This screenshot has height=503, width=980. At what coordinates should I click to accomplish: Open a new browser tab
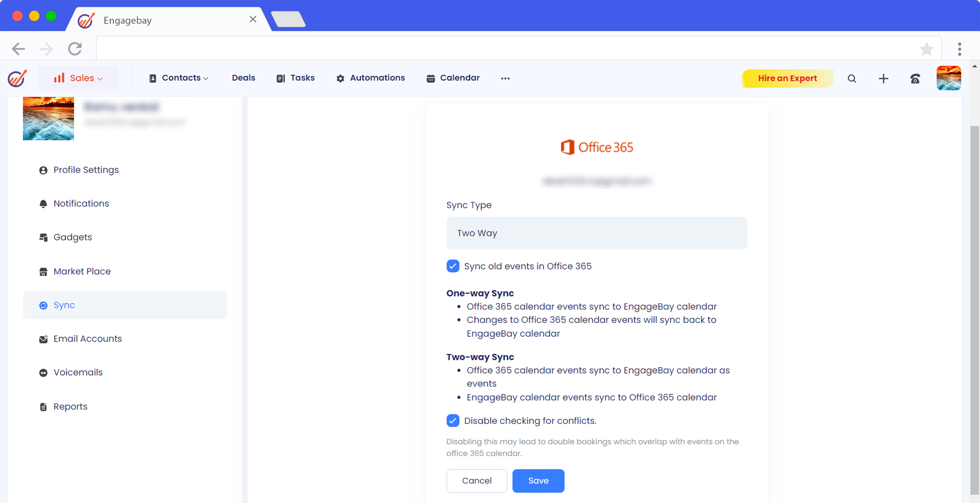[288, 19]
